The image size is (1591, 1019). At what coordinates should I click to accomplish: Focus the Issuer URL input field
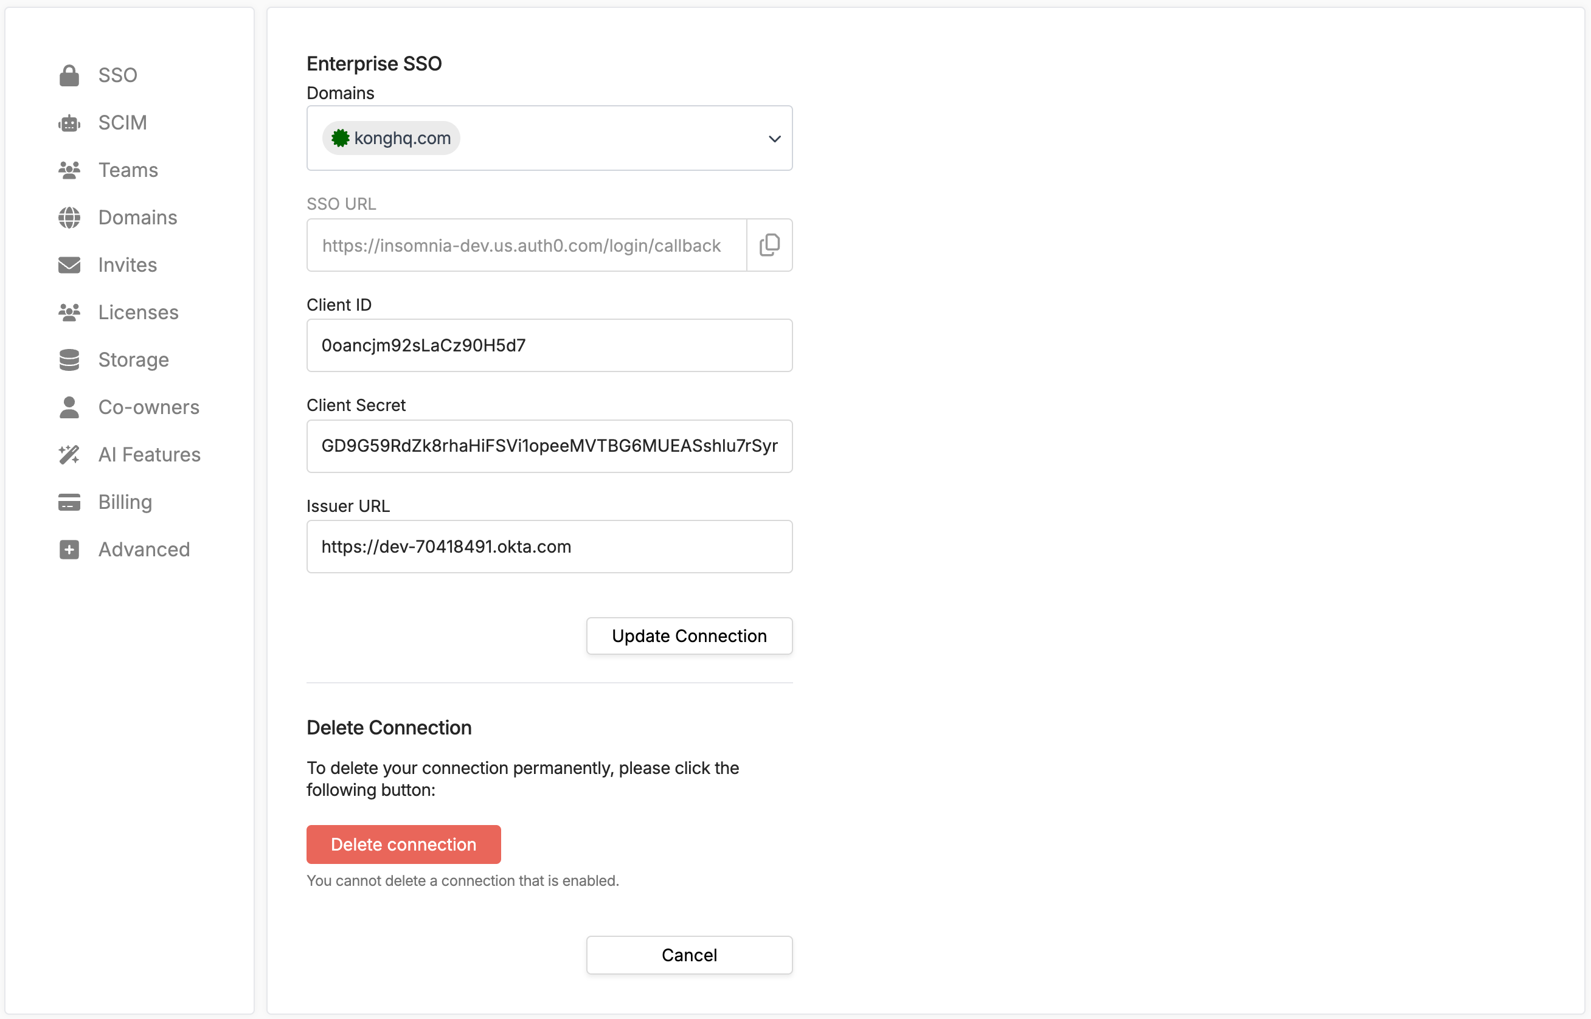pyautogui.click(x=549, y=547)
